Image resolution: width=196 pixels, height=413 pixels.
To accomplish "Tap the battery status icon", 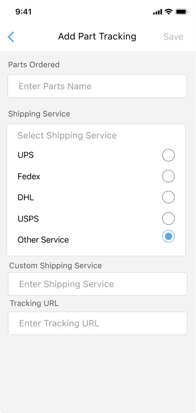I will point(181,12).
